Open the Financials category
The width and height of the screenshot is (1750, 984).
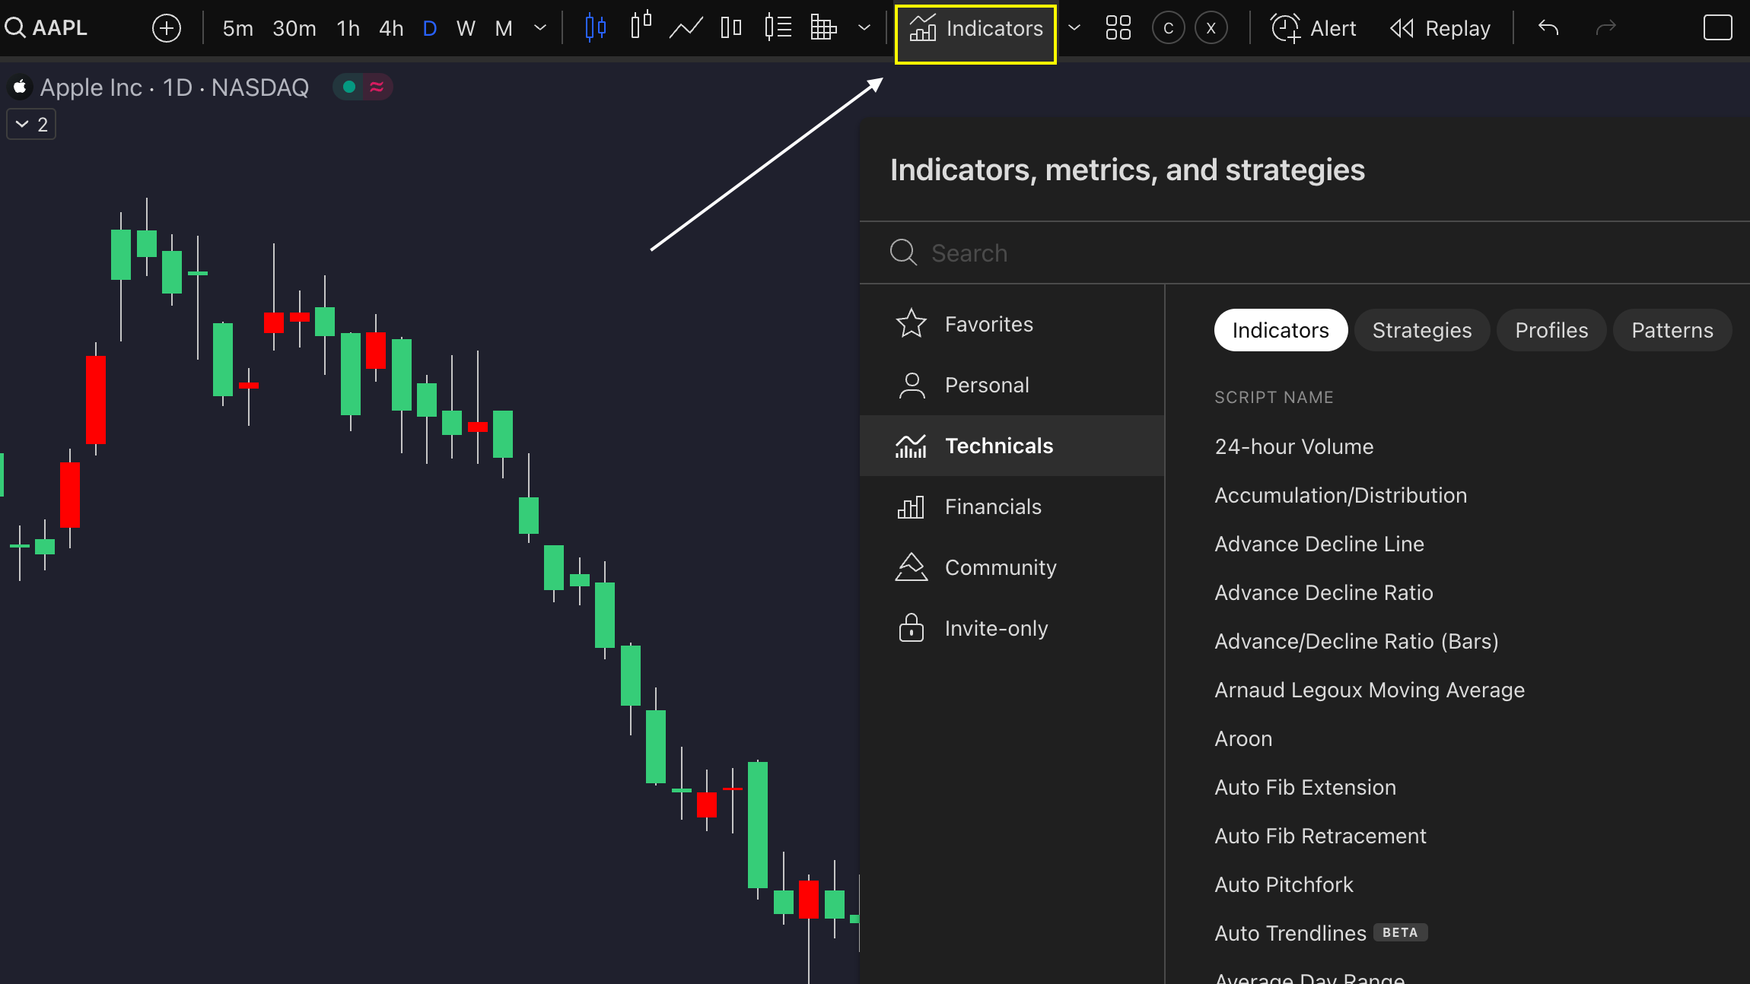[x=992, y=506]
